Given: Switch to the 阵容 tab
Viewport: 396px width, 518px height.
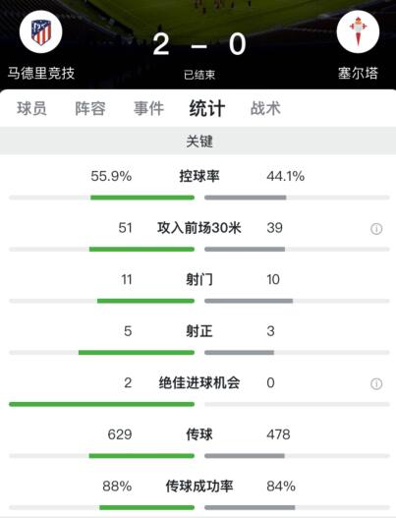Looking at the screenshot, I should coord(90,108).
